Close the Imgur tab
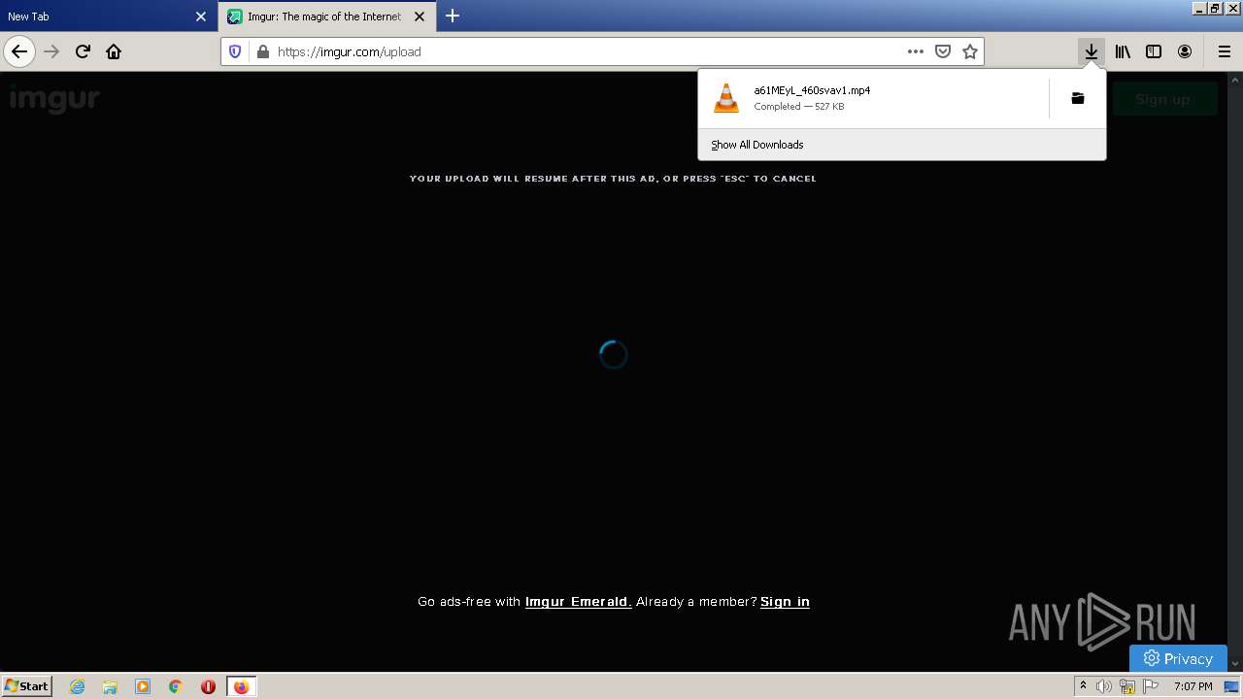This screenshot has width=1243, height=699. 420,17
